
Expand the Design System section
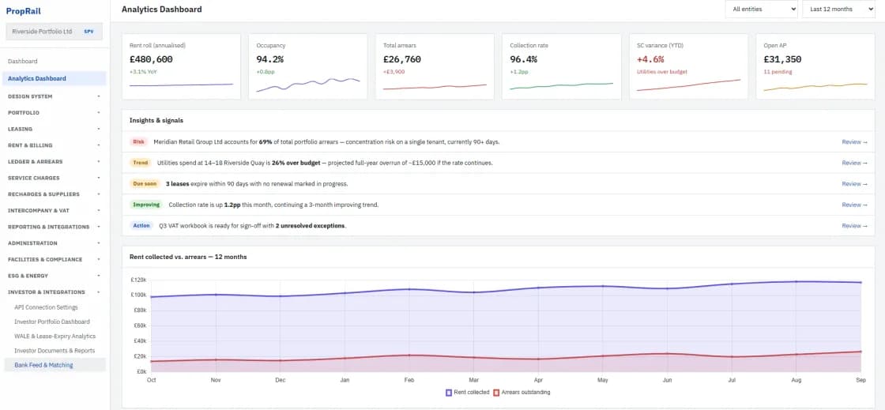(55, 96)
